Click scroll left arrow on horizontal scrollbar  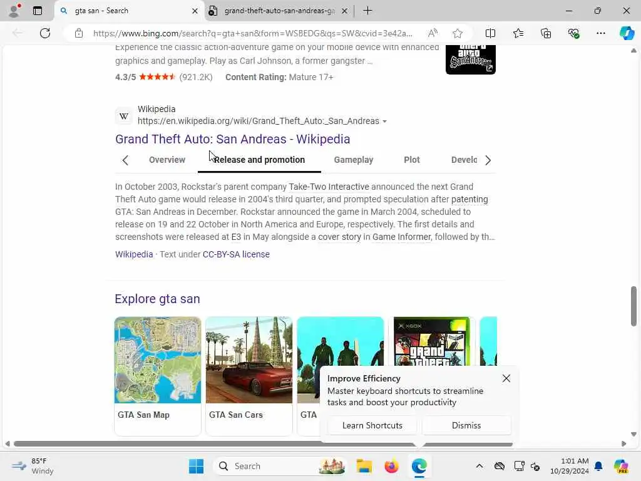(x=8, y=444)
